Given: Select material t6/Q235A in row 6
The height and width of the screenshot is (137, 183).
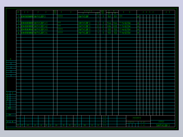Looking at the screenshot, I should click(x=125, y=33).
